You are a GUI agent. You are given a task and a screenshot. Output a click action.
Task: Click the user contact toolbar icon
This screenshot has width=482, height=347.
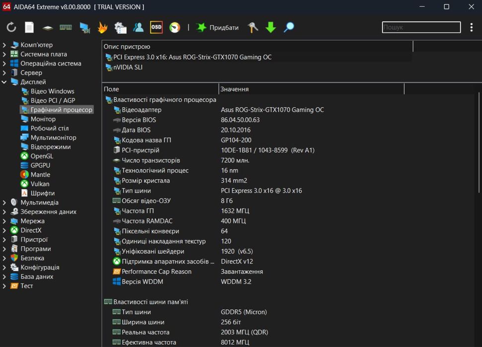138,27
